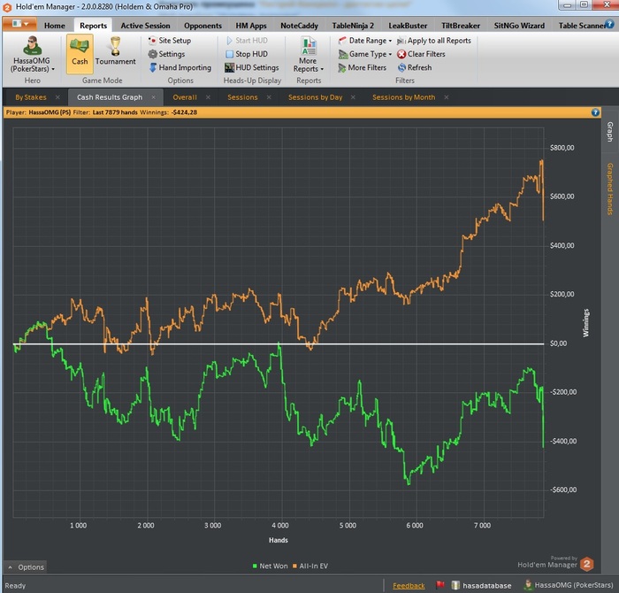Expand the More Reports dropdown
The image size is (619, 593).
click(x=309, y=55)
